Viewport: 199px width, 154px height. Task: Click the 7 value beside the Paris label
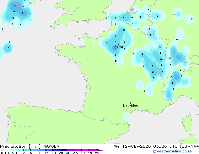click(116, 48)
